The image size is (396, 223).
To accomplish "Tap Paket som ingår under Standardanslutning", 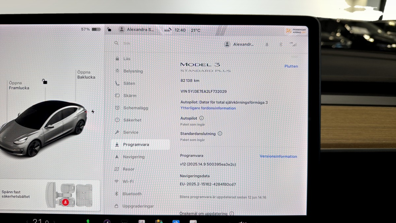I will (192, 140).
